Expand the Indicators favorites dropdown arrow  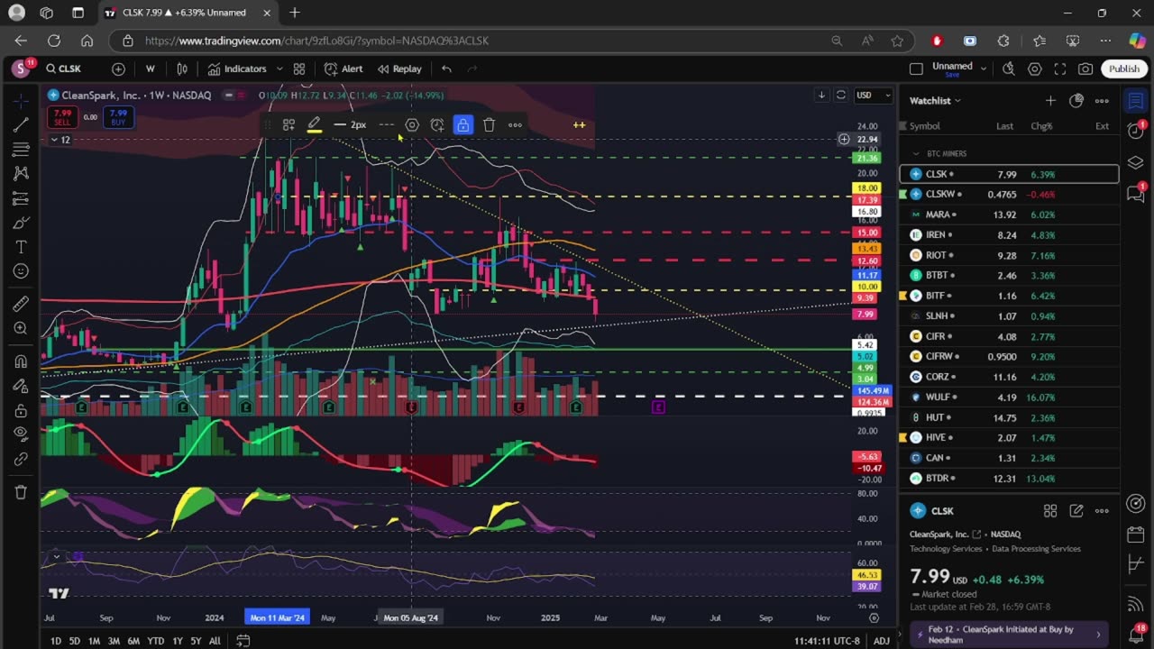point(279,69)
